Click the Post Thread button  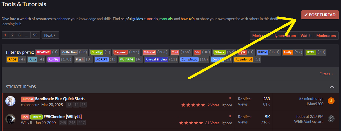coord(320,15)
